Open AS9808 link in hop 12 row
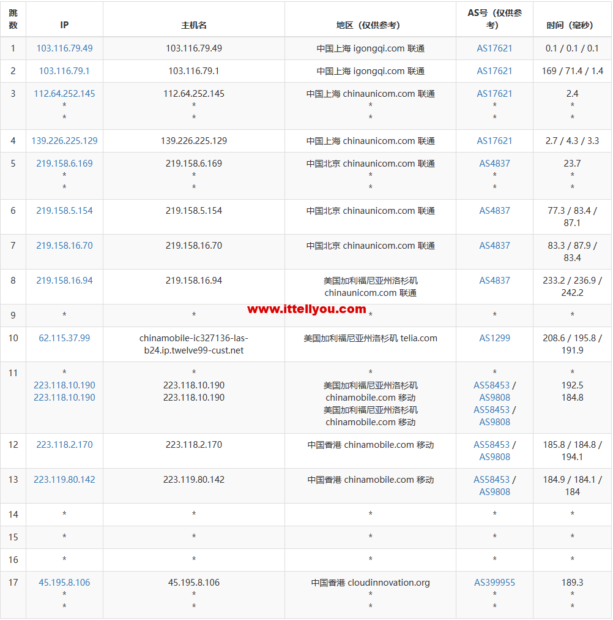613x620 pixels. pos(494,457)
